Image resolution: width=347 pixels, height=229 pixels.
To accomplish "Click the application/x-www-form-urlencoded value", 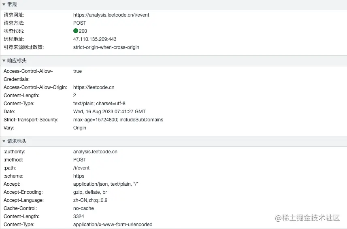I will pyautogui.click(x=113, y=225).
